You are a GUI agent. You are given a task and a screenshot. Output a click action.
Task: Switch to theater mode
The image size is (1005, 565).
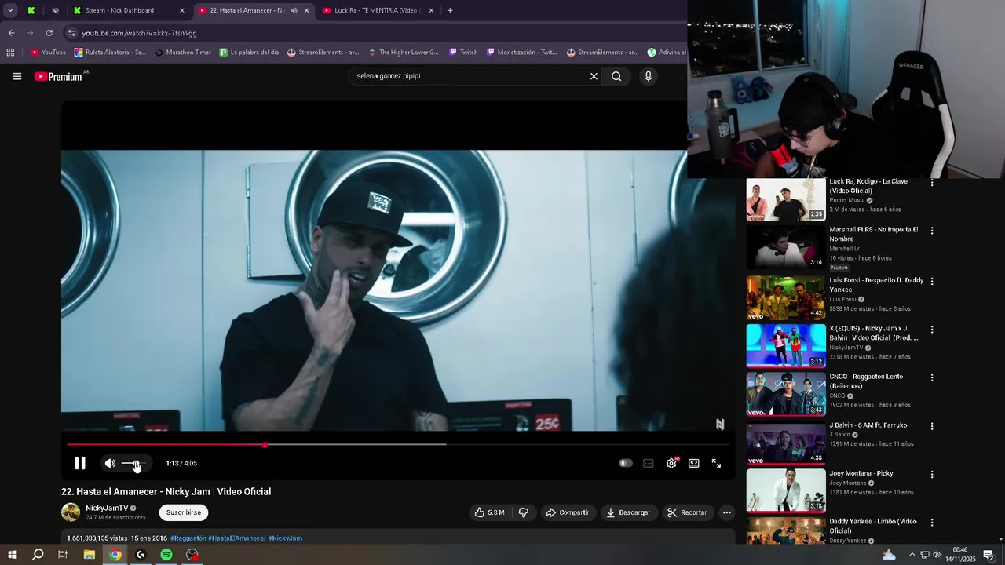(694, 463)
